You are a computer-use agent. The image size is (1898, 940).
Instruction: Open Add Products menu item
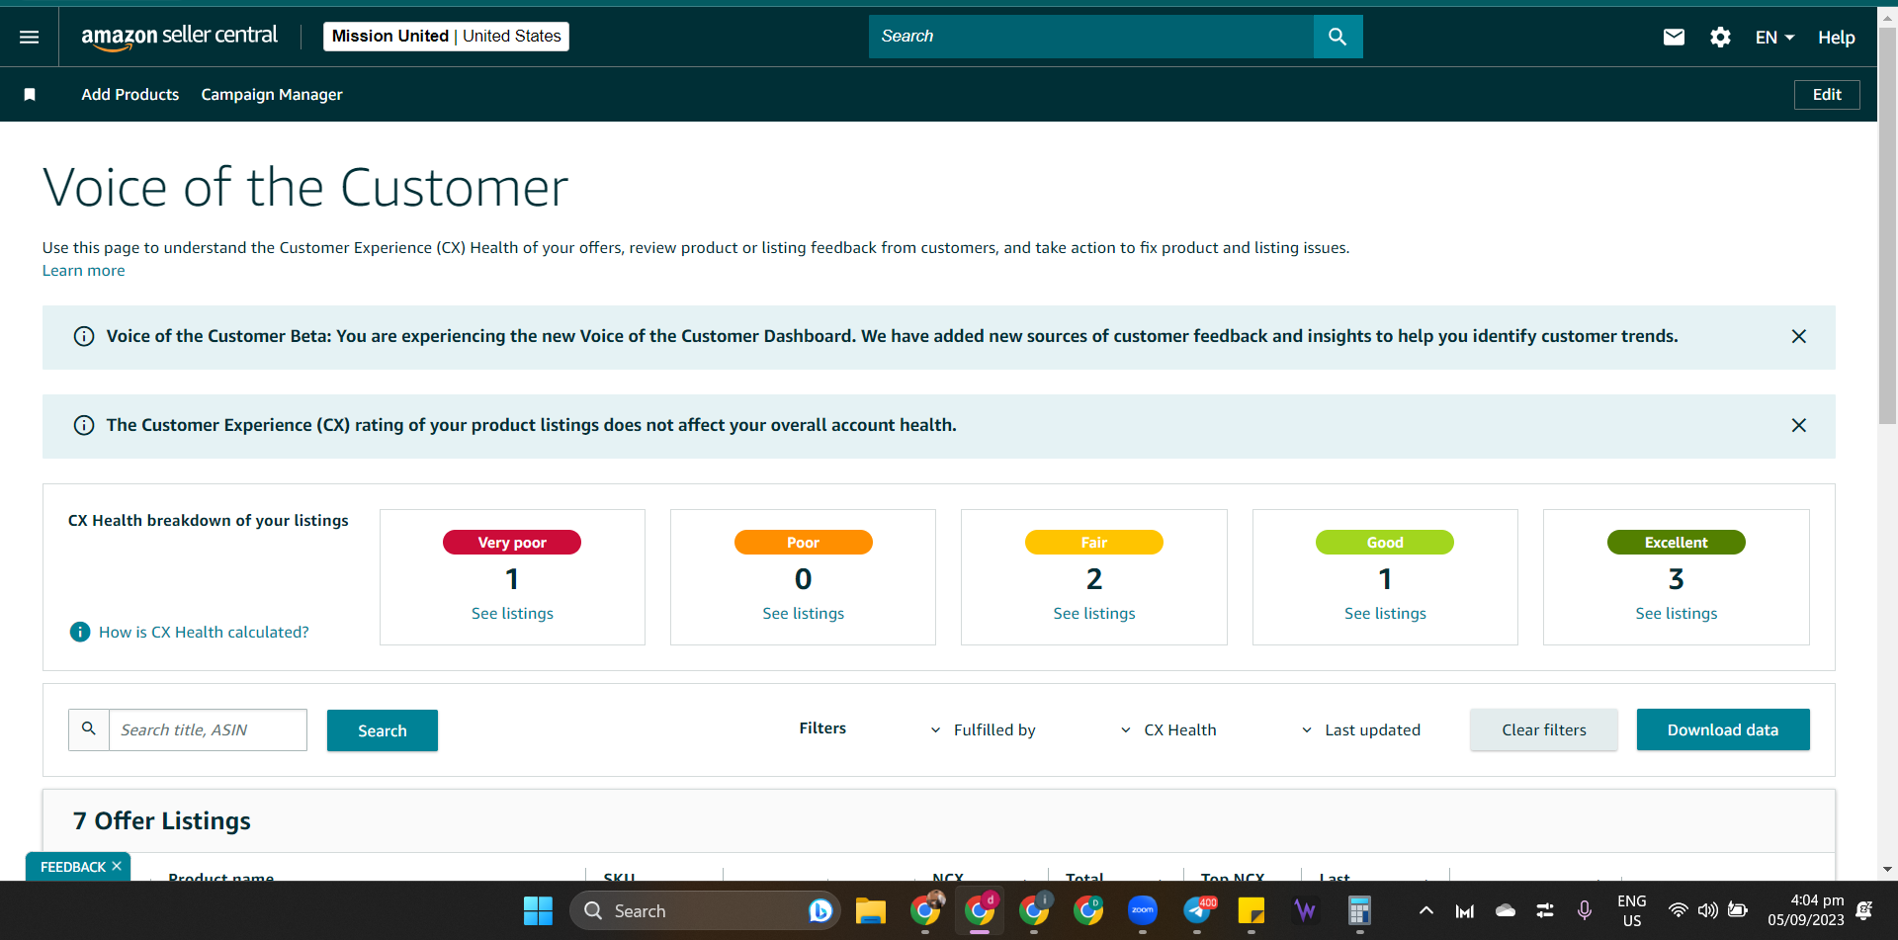tap(130, 95)
